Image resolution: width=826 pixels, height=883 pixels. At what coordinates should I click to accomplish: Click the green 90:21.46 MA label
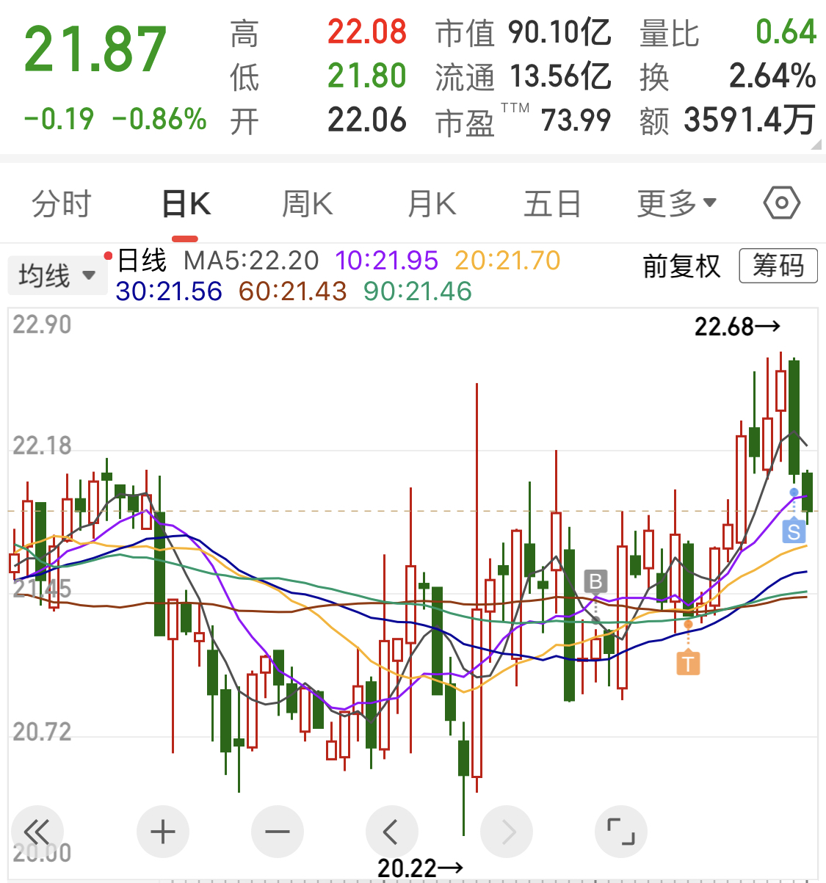417,291
